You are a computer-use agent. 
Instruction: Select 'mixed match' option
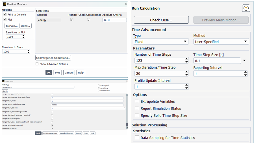pyautogui.click(x=99, y=90)
